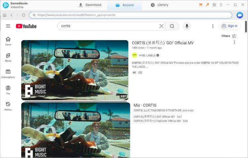Open the SameMovie hamburger menu

tap(221, 5)
